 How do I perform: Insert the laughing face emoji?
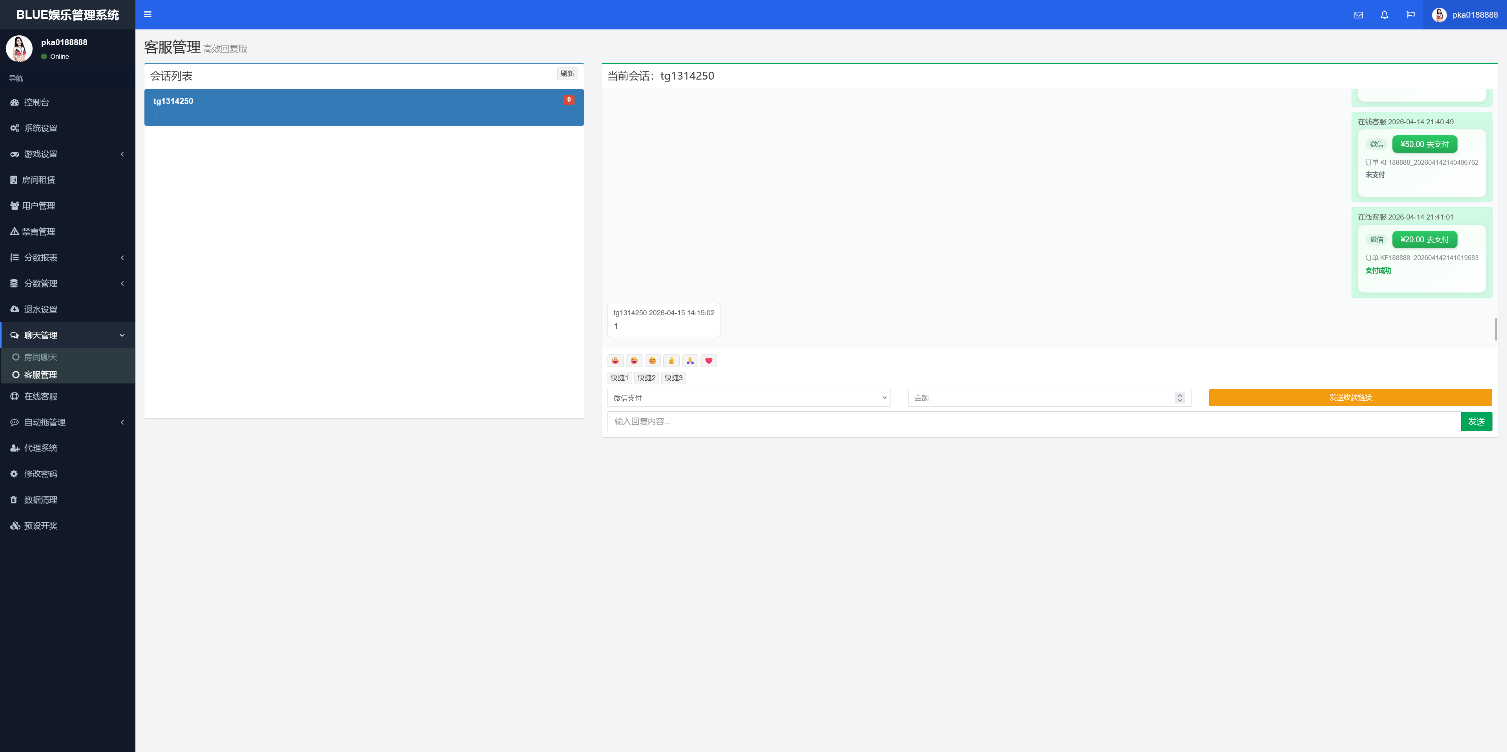(634, 361)
